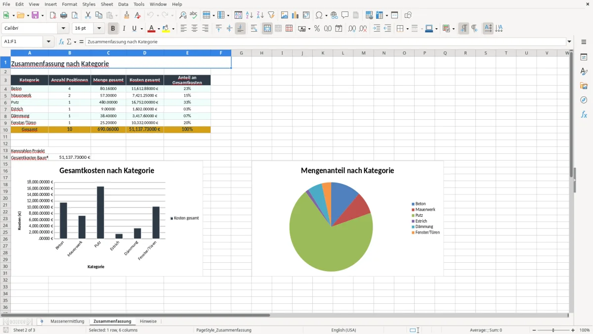The height and width of the screenshot is (334, 593).
Task: Toggle the AutoFilter funnel icon
Action: pos(271,15)
